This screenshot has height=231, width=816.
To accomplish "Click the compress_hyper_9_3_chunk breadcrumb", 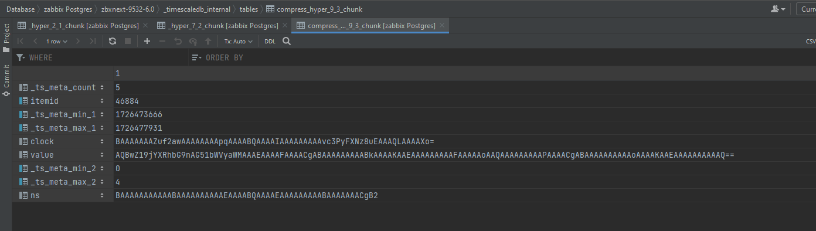I will pos(314,9).
